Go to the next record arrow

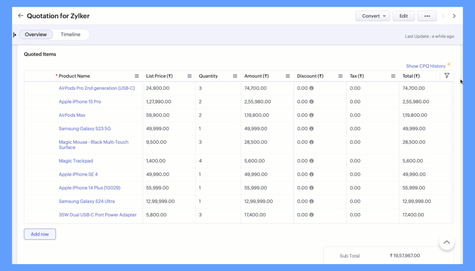454,16
